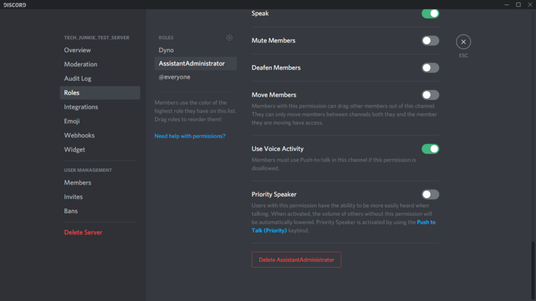Open the Integrations settings

[81, 107]
